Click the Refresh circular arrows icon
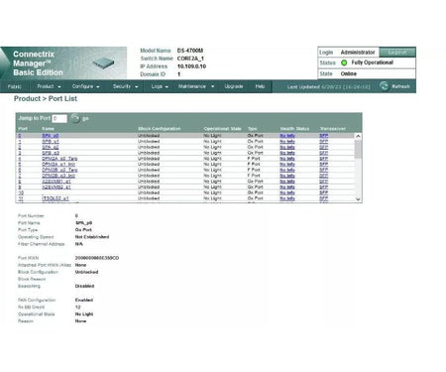 (x=384, y=86)
